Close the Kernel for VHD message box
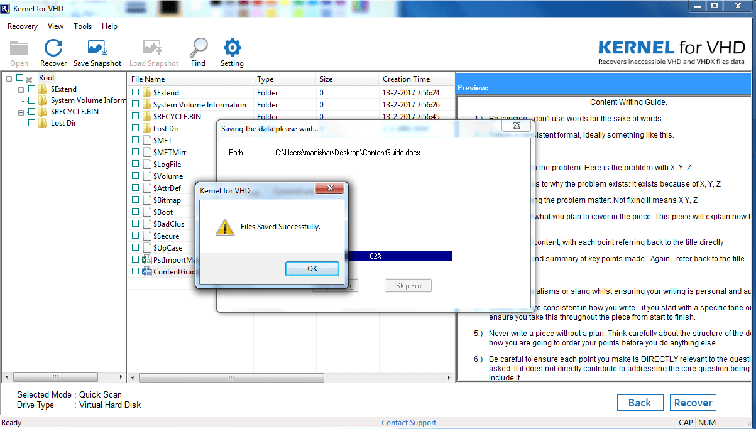 [x=329, y=188]
